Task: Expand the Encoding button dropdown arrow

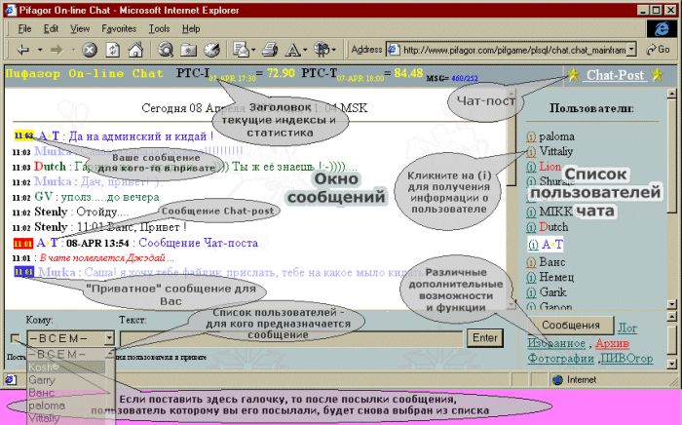Action: (334, 50)
